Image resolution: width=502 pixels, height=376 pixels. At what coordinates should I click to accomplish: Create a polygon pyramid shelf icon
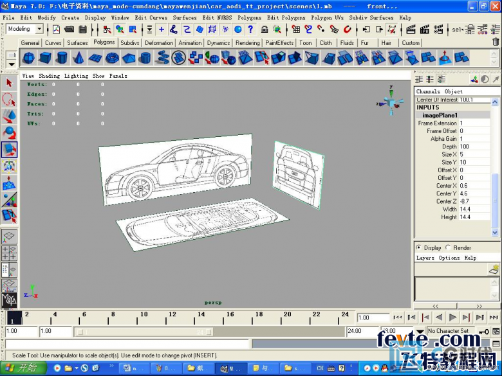point(129,58)
